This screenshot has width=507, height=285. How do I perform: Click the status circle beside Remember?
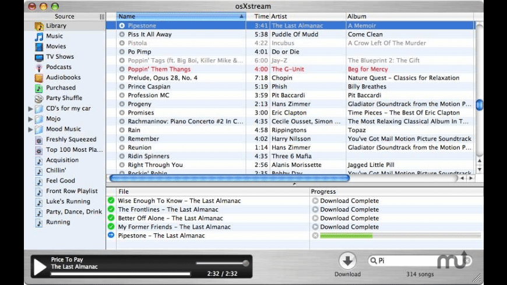click(122, 139)
